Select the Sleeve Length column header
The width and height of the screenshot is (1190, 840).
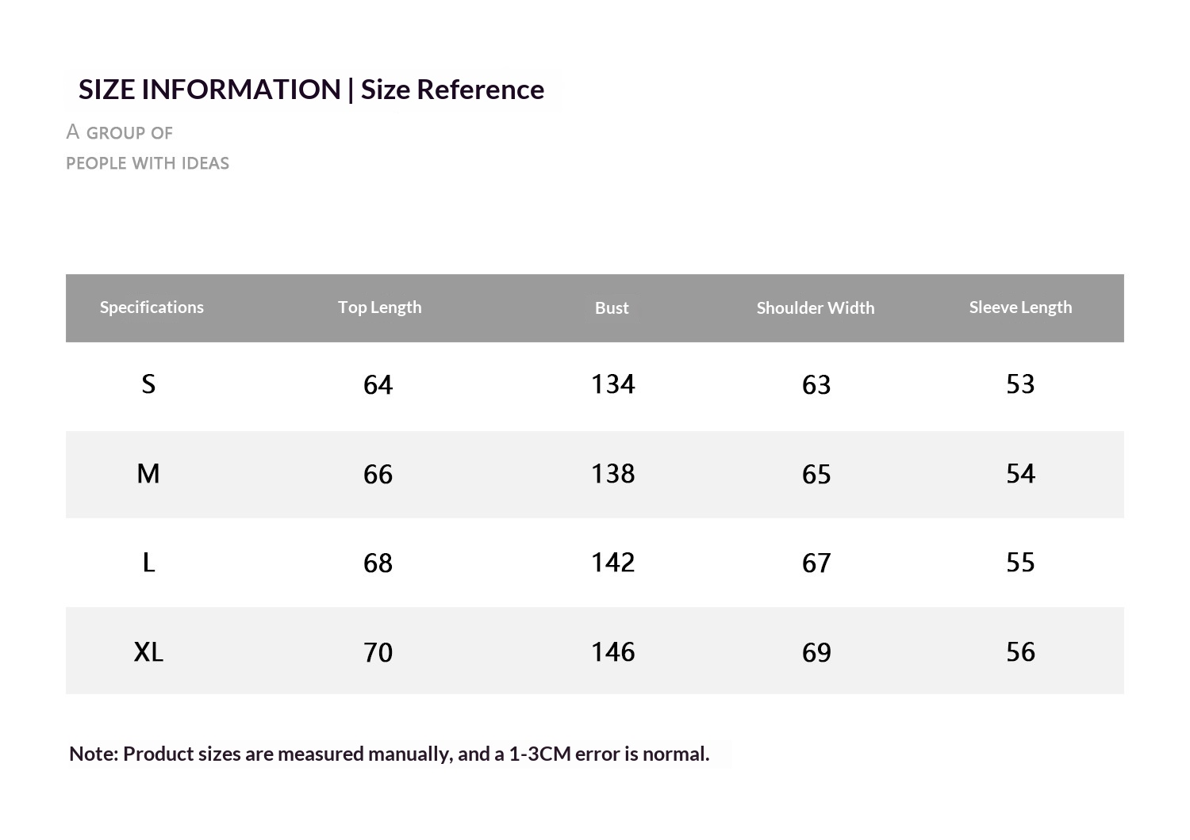(x=1020, y=307)
